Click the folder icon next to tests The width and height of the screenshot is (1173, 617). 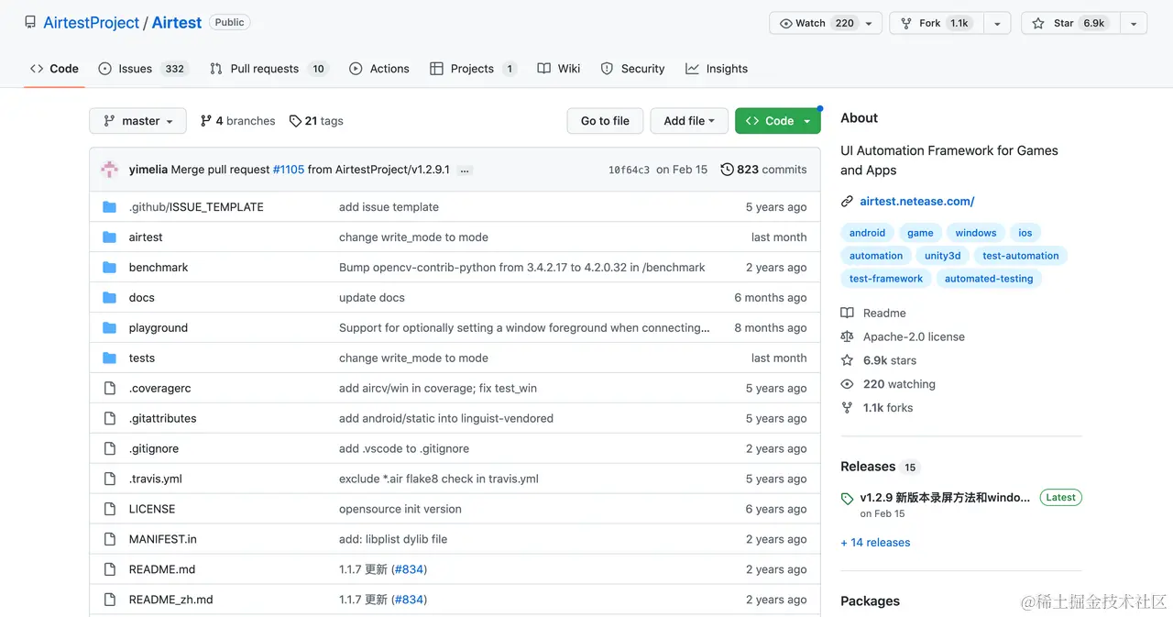tap(110, 358)
